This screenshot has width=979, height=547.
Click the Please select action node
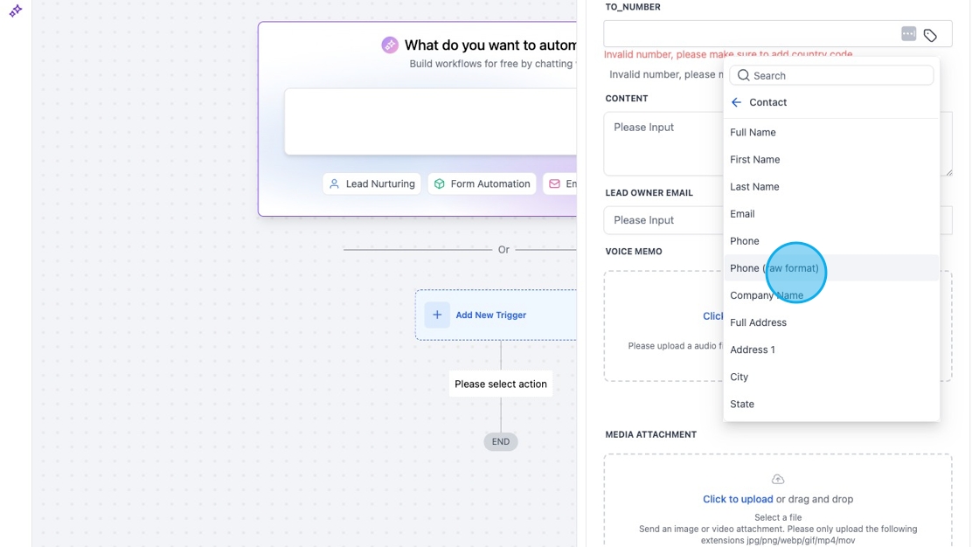pyautogui.click(x=500, y=384)
